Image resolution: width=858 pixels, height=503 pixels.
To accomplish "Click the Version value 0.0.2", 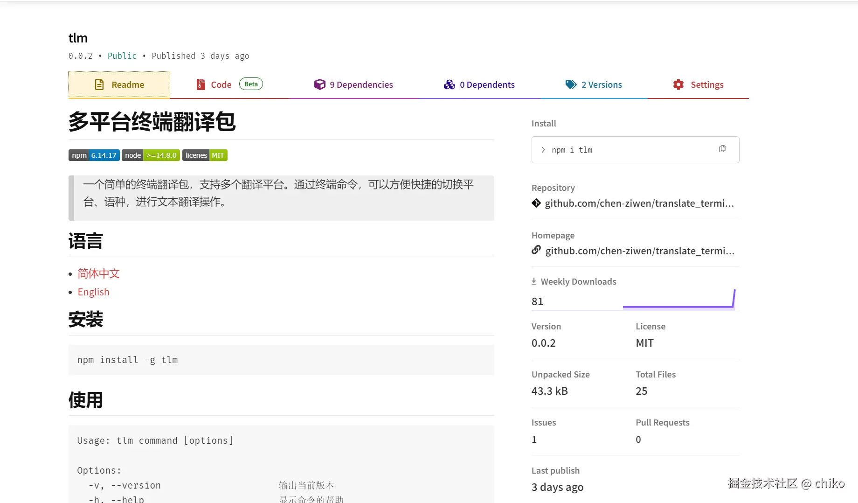I will click(x=544, y=343).
